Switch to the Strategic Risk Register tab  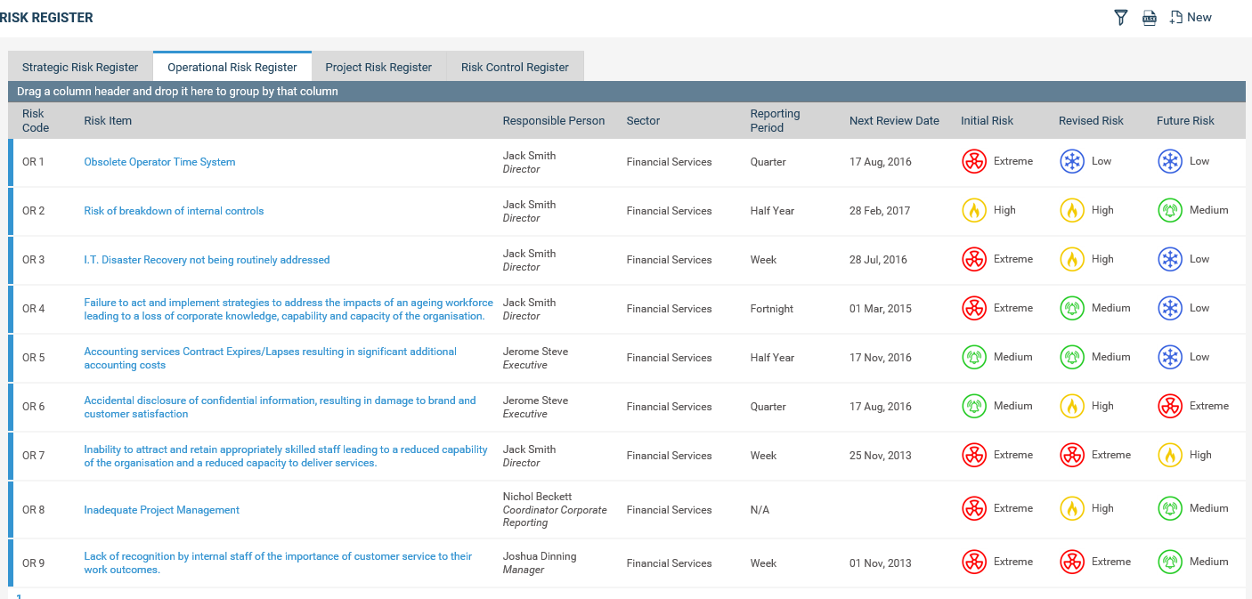coord(80,67)
